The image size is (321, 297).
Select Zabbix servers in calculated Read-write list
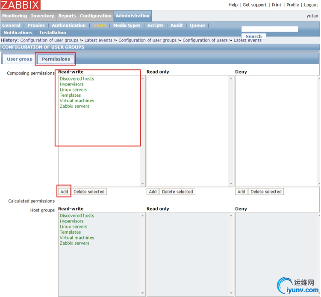(74, 244)
